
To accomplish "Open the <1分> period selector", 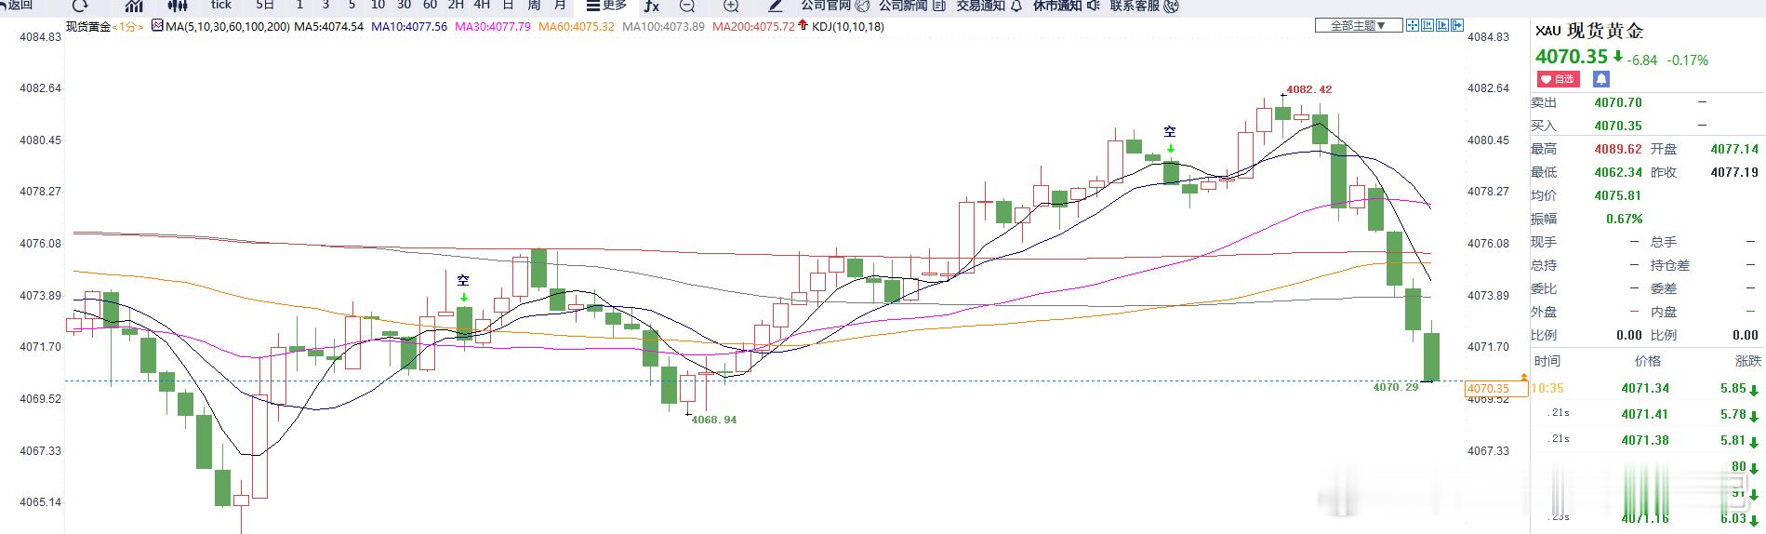I will [x=128, y=26].
